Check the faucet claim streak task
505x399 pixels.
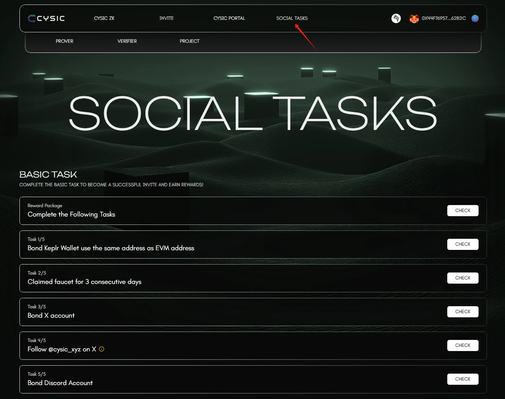pos(463,278)
